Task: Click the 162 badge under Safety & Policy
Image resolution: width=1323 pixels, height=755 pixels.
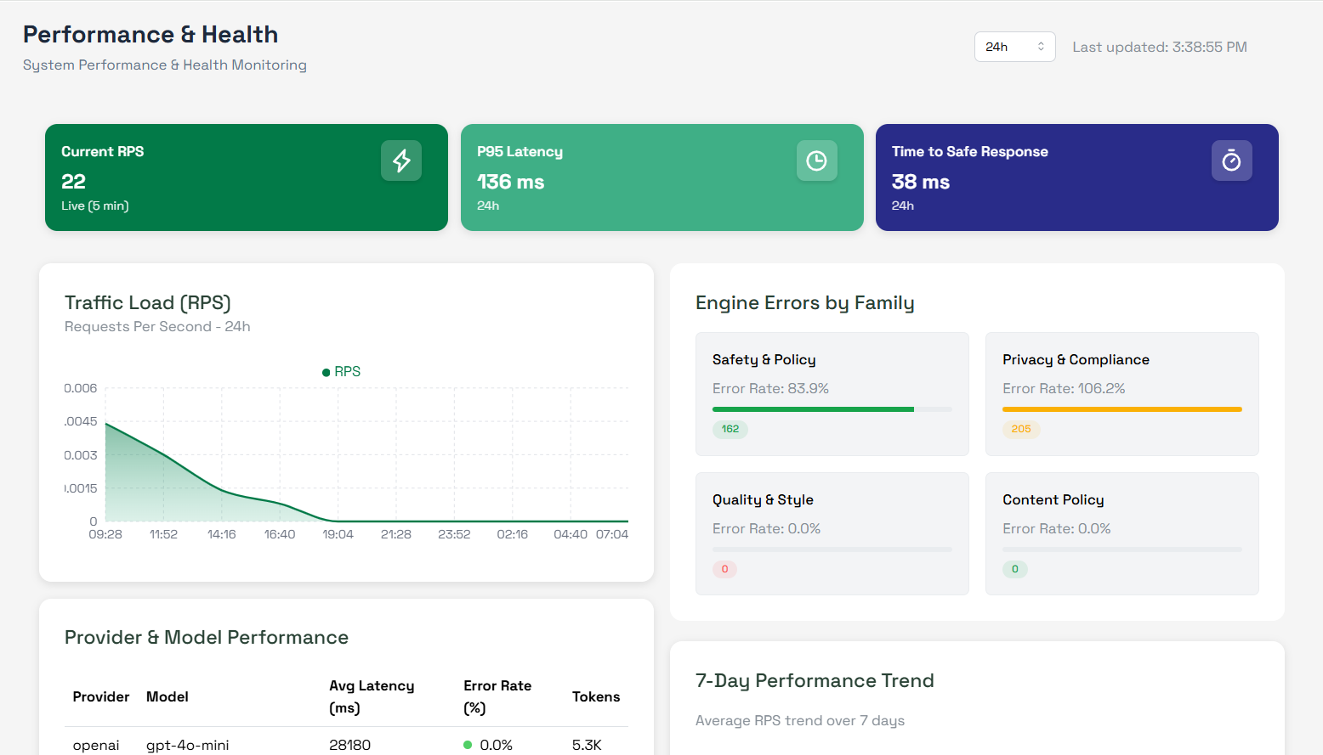Action: point(730,429)
